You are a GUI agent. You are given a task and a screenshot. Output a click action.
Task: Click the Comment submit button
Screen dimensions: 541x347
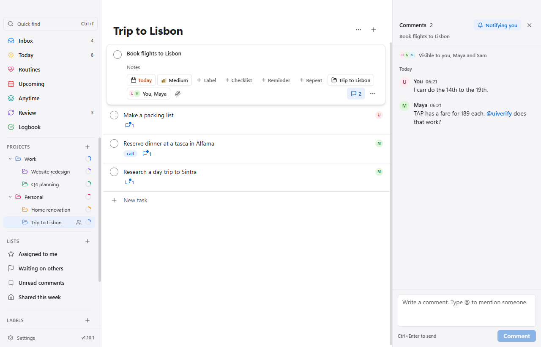pos(516,336)
